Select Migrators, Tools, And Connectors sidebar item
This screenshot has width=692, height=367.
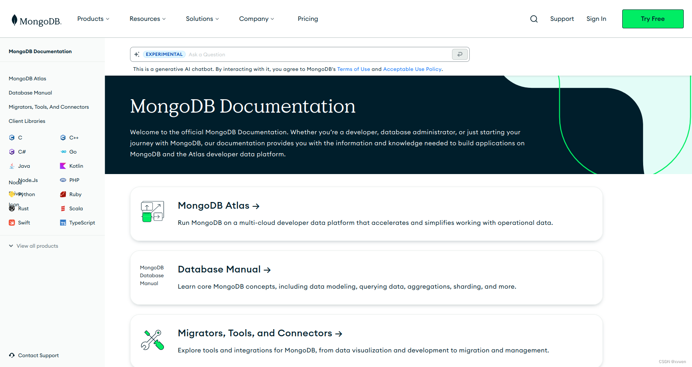pos(49,107)
